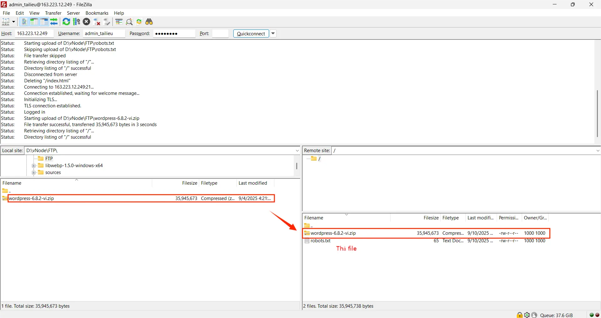Click 'Logged in' status log line

coord(34,112)
